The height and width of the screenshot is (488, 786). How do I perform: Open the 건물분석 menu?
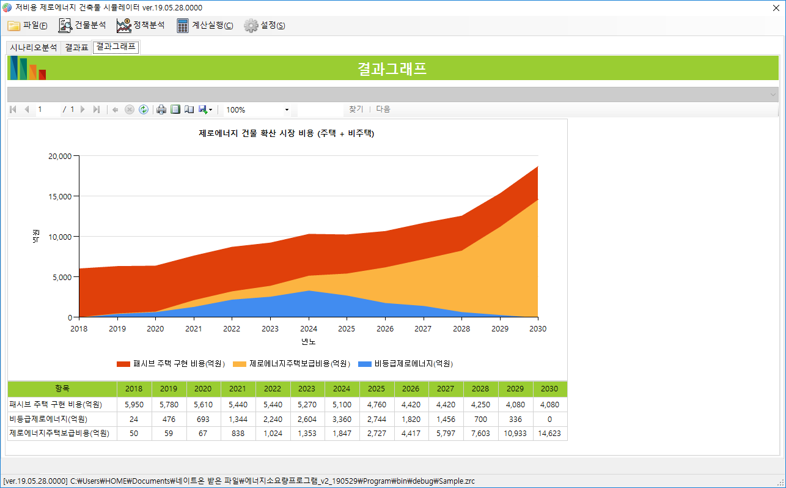[83, 26]
